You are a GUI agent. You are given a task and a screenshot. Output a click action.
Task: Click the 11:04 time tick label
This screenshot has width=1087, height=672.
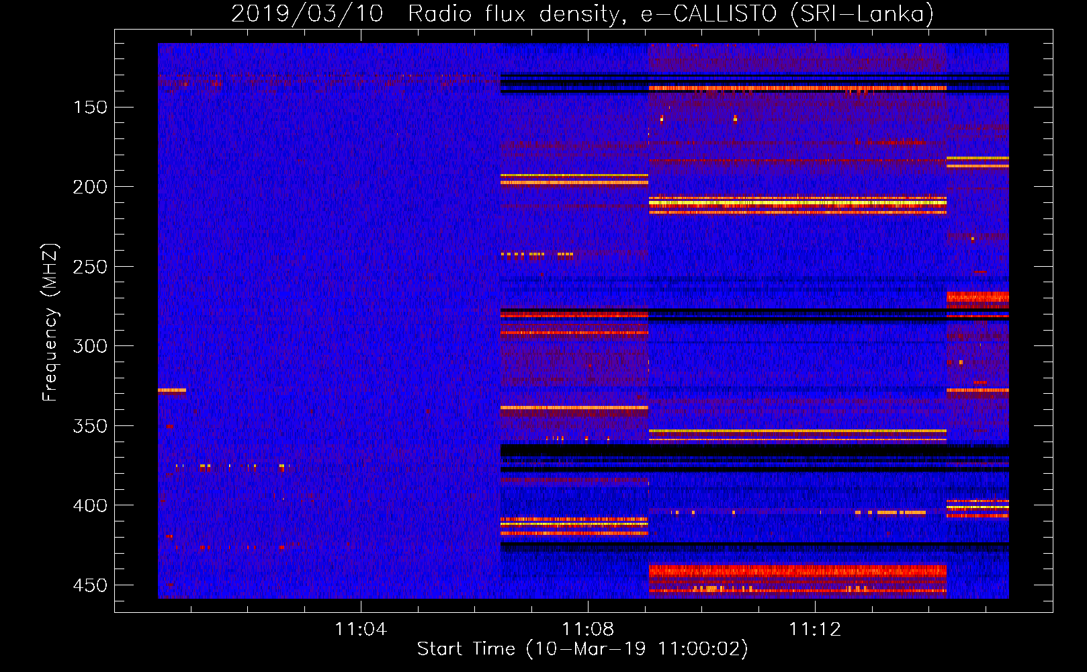(361, 630)
